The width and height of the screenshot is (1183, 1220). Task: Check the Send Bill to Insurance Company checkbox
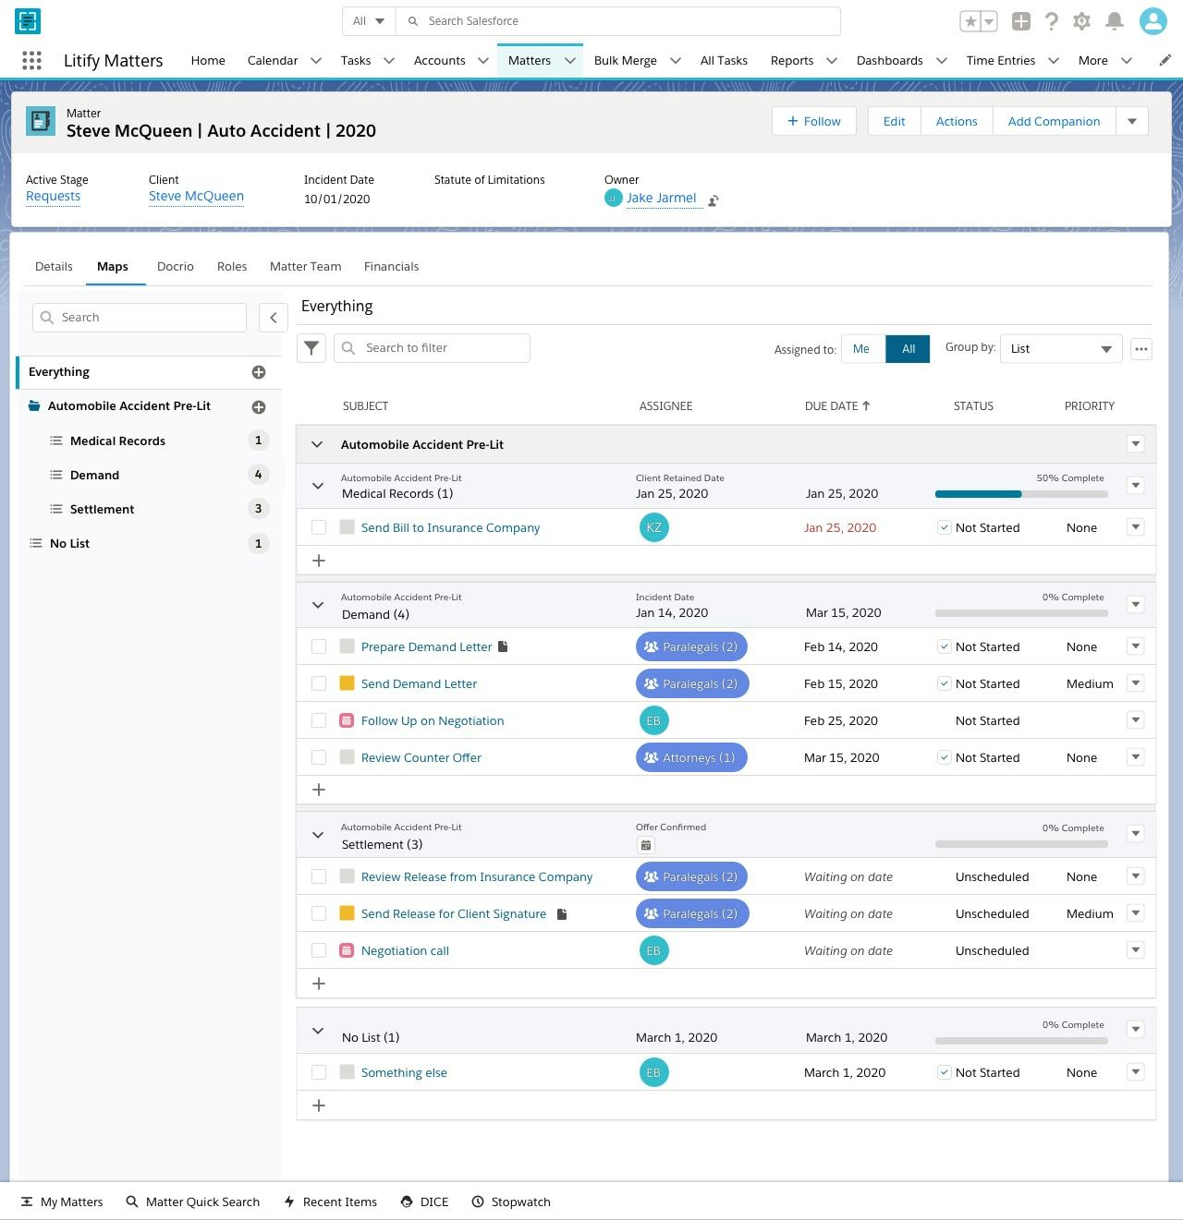pyautogui.click(x=319, y=527)
